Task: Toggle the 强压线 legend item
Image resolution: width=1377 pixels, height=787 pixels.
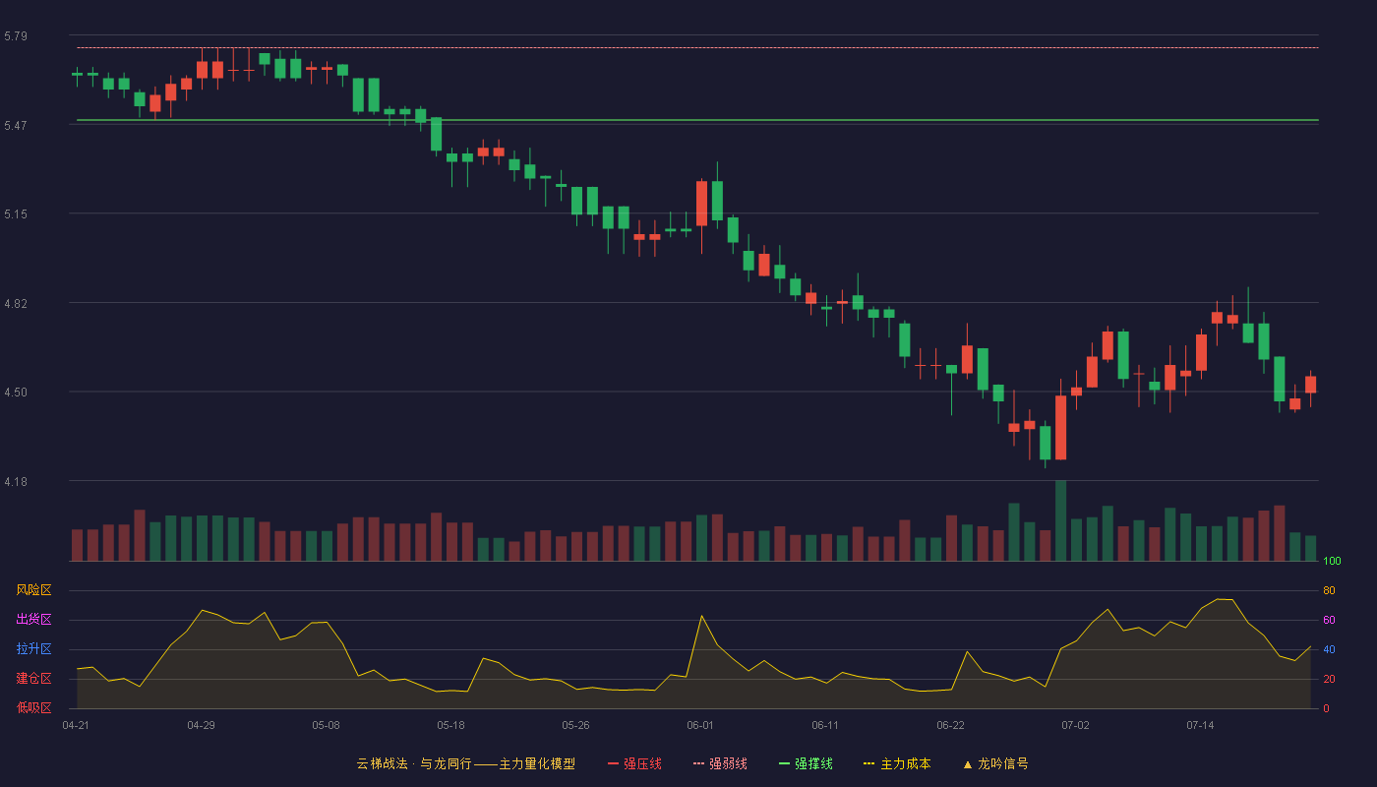Action: (x=634, y=763)
